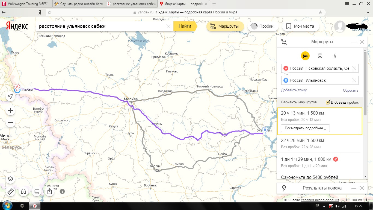373x210 pixels.
Task: Zoom in the map with plus button
Action: pyautogui.click(x=10, y=110)
